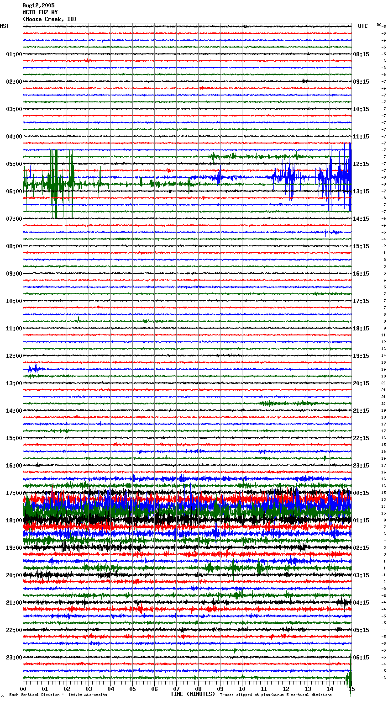Click the 19:15 UTC time label
Screen dimensions: 388x701
coord(361,356)
